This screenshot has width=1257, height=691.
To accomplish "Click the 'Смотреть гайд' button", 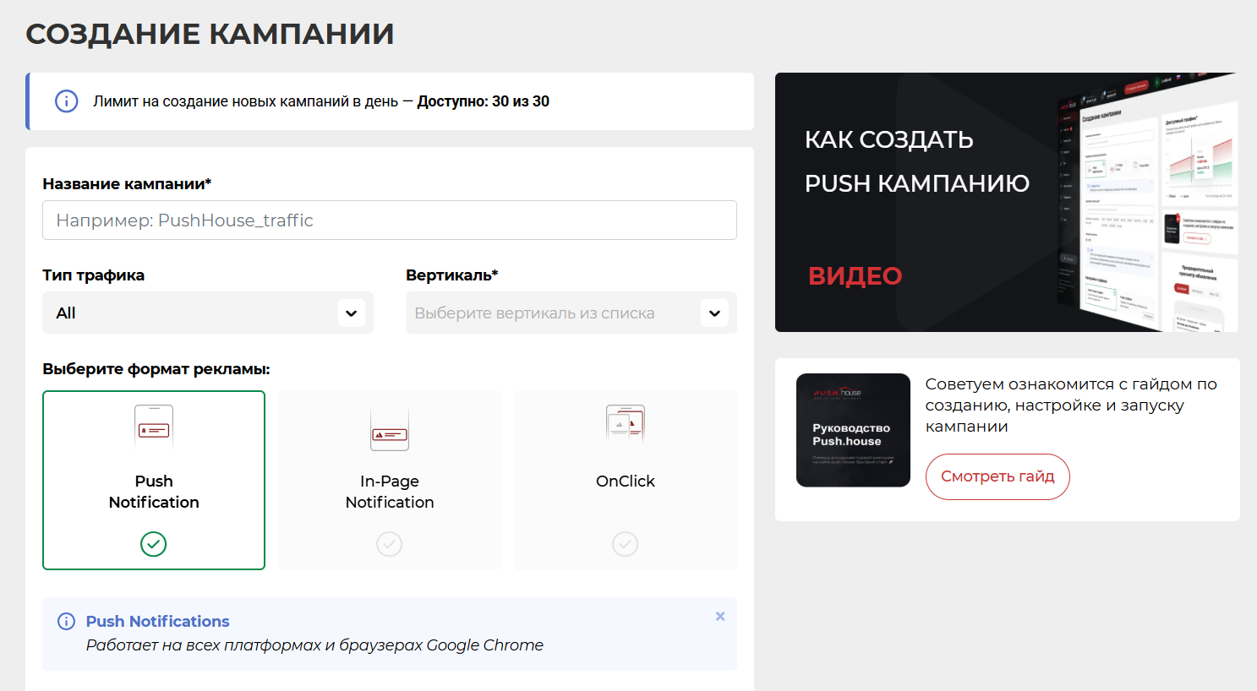I will pyautogui.click(x=997, y=476).
